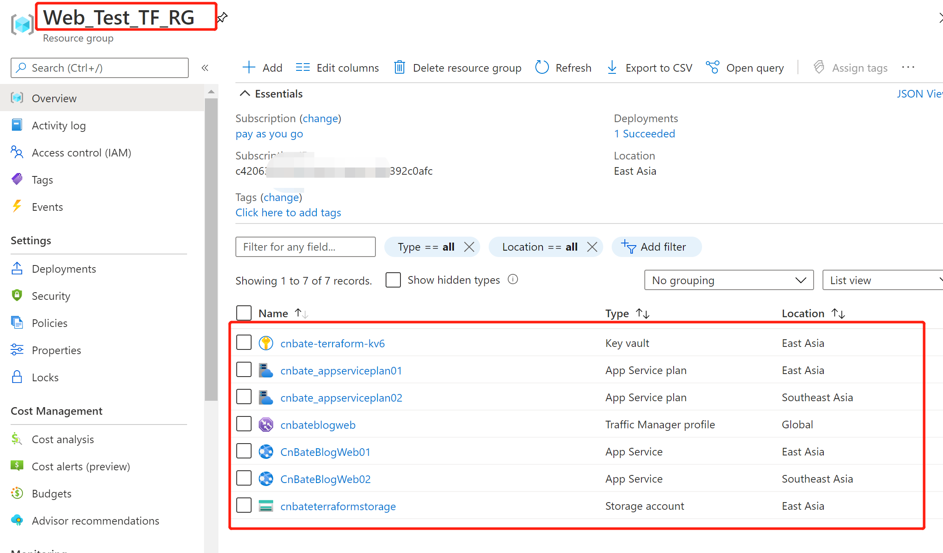Open the List view dropdown
Screen dimensions: 943x553
point(883,280)
